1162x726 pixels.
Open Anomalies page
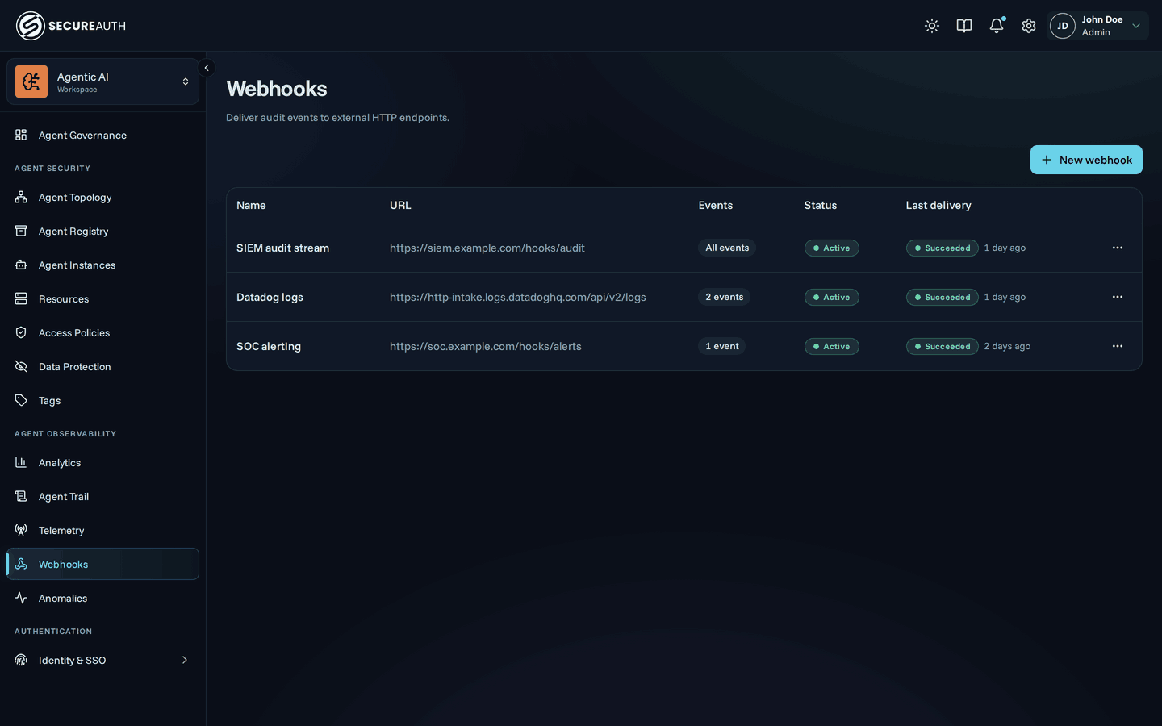102,598
